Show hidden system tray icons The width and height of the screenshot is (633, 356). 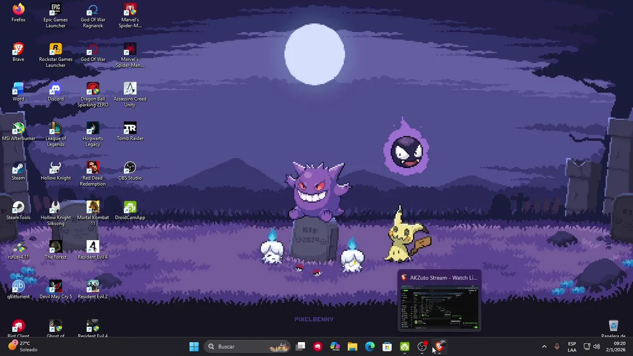544,347
